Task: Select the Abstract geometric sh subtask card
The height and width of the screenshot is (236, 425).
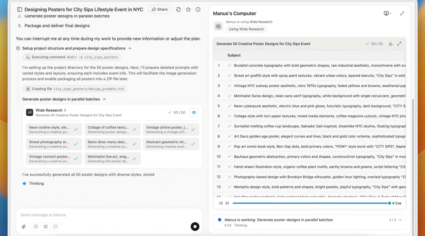Action: [x=171, y=144]
